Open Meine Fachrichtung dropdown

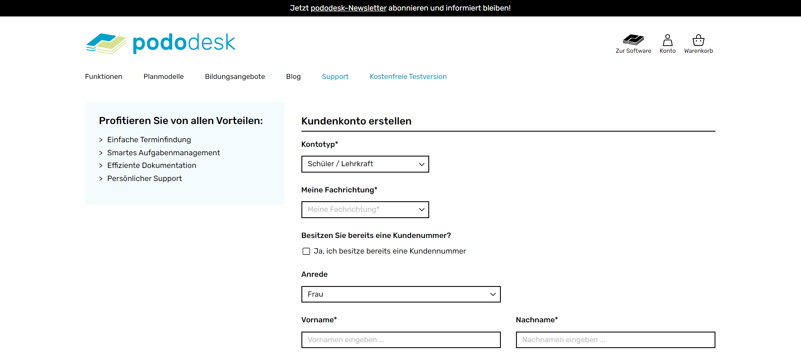click(x=365, y=210)
